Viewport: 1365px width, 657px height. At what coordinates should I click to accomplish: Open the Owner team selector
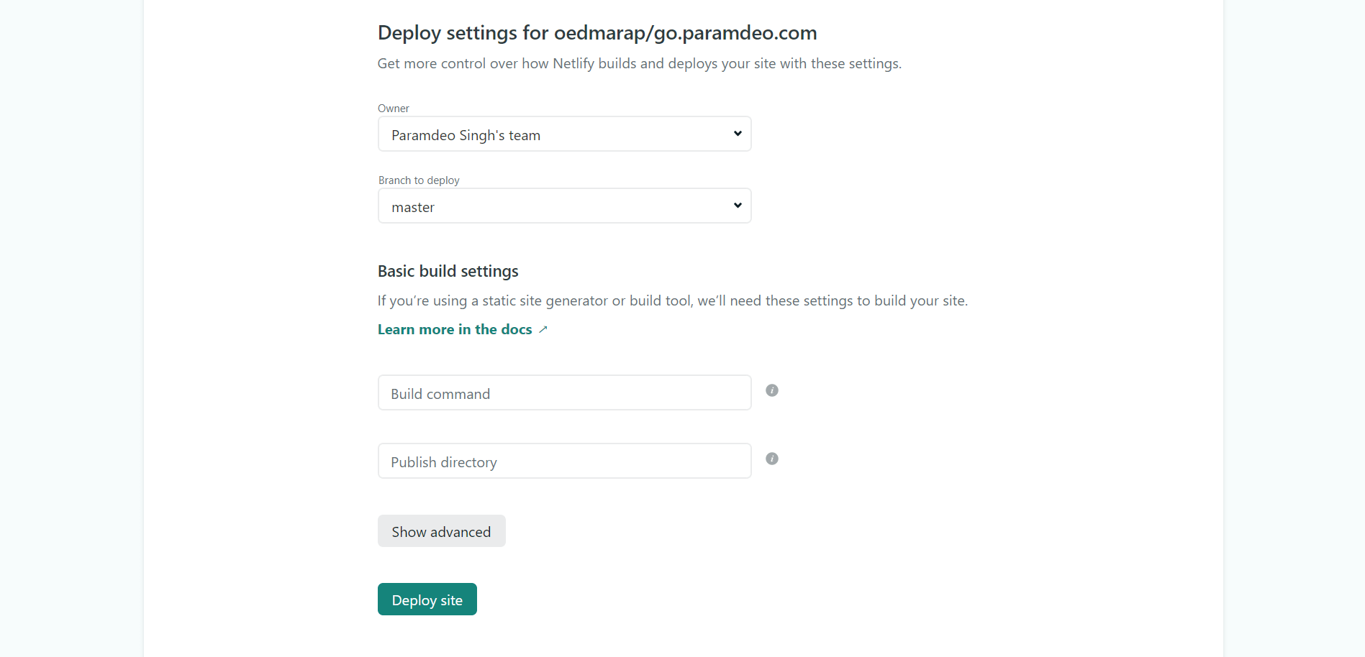[564, 134]
